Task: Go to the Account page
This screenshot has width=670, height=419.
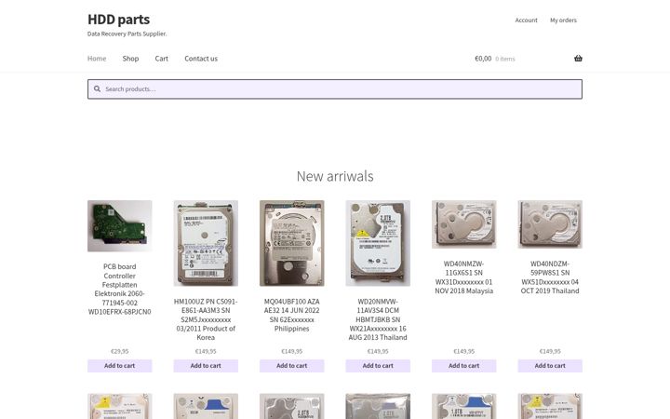Action: coord(526,20)
